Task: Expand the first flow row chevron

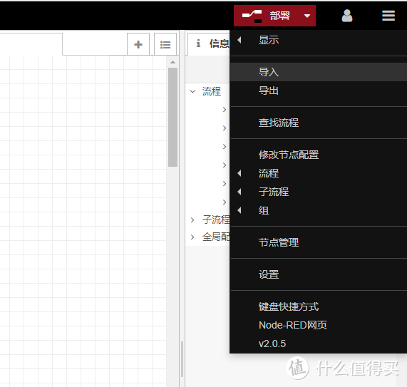Action: tap(225, 110)
